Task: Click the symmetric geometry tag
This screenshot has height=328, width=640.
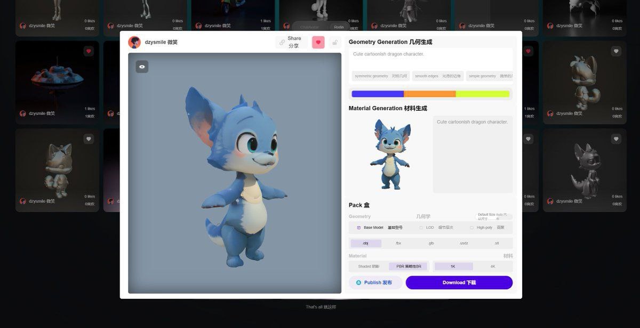Action: 381,76
